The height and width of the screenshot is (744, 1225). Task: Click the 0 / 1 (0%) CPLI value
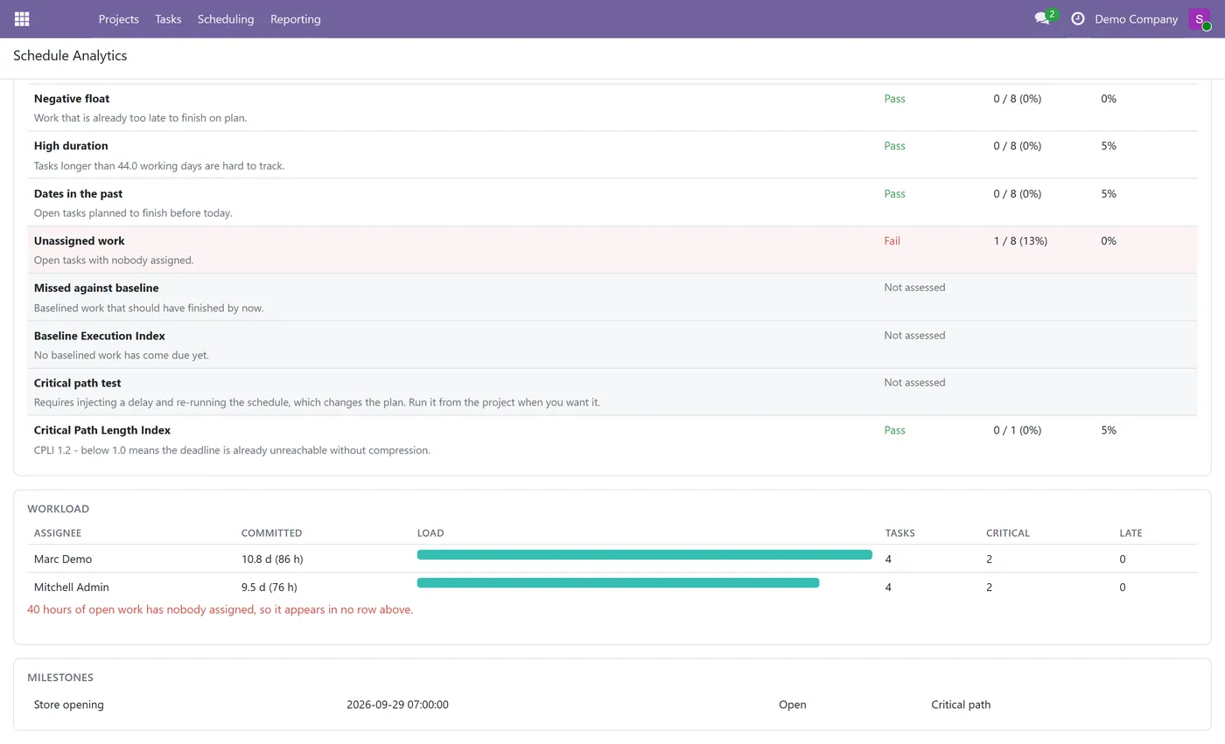(1018, 430)
